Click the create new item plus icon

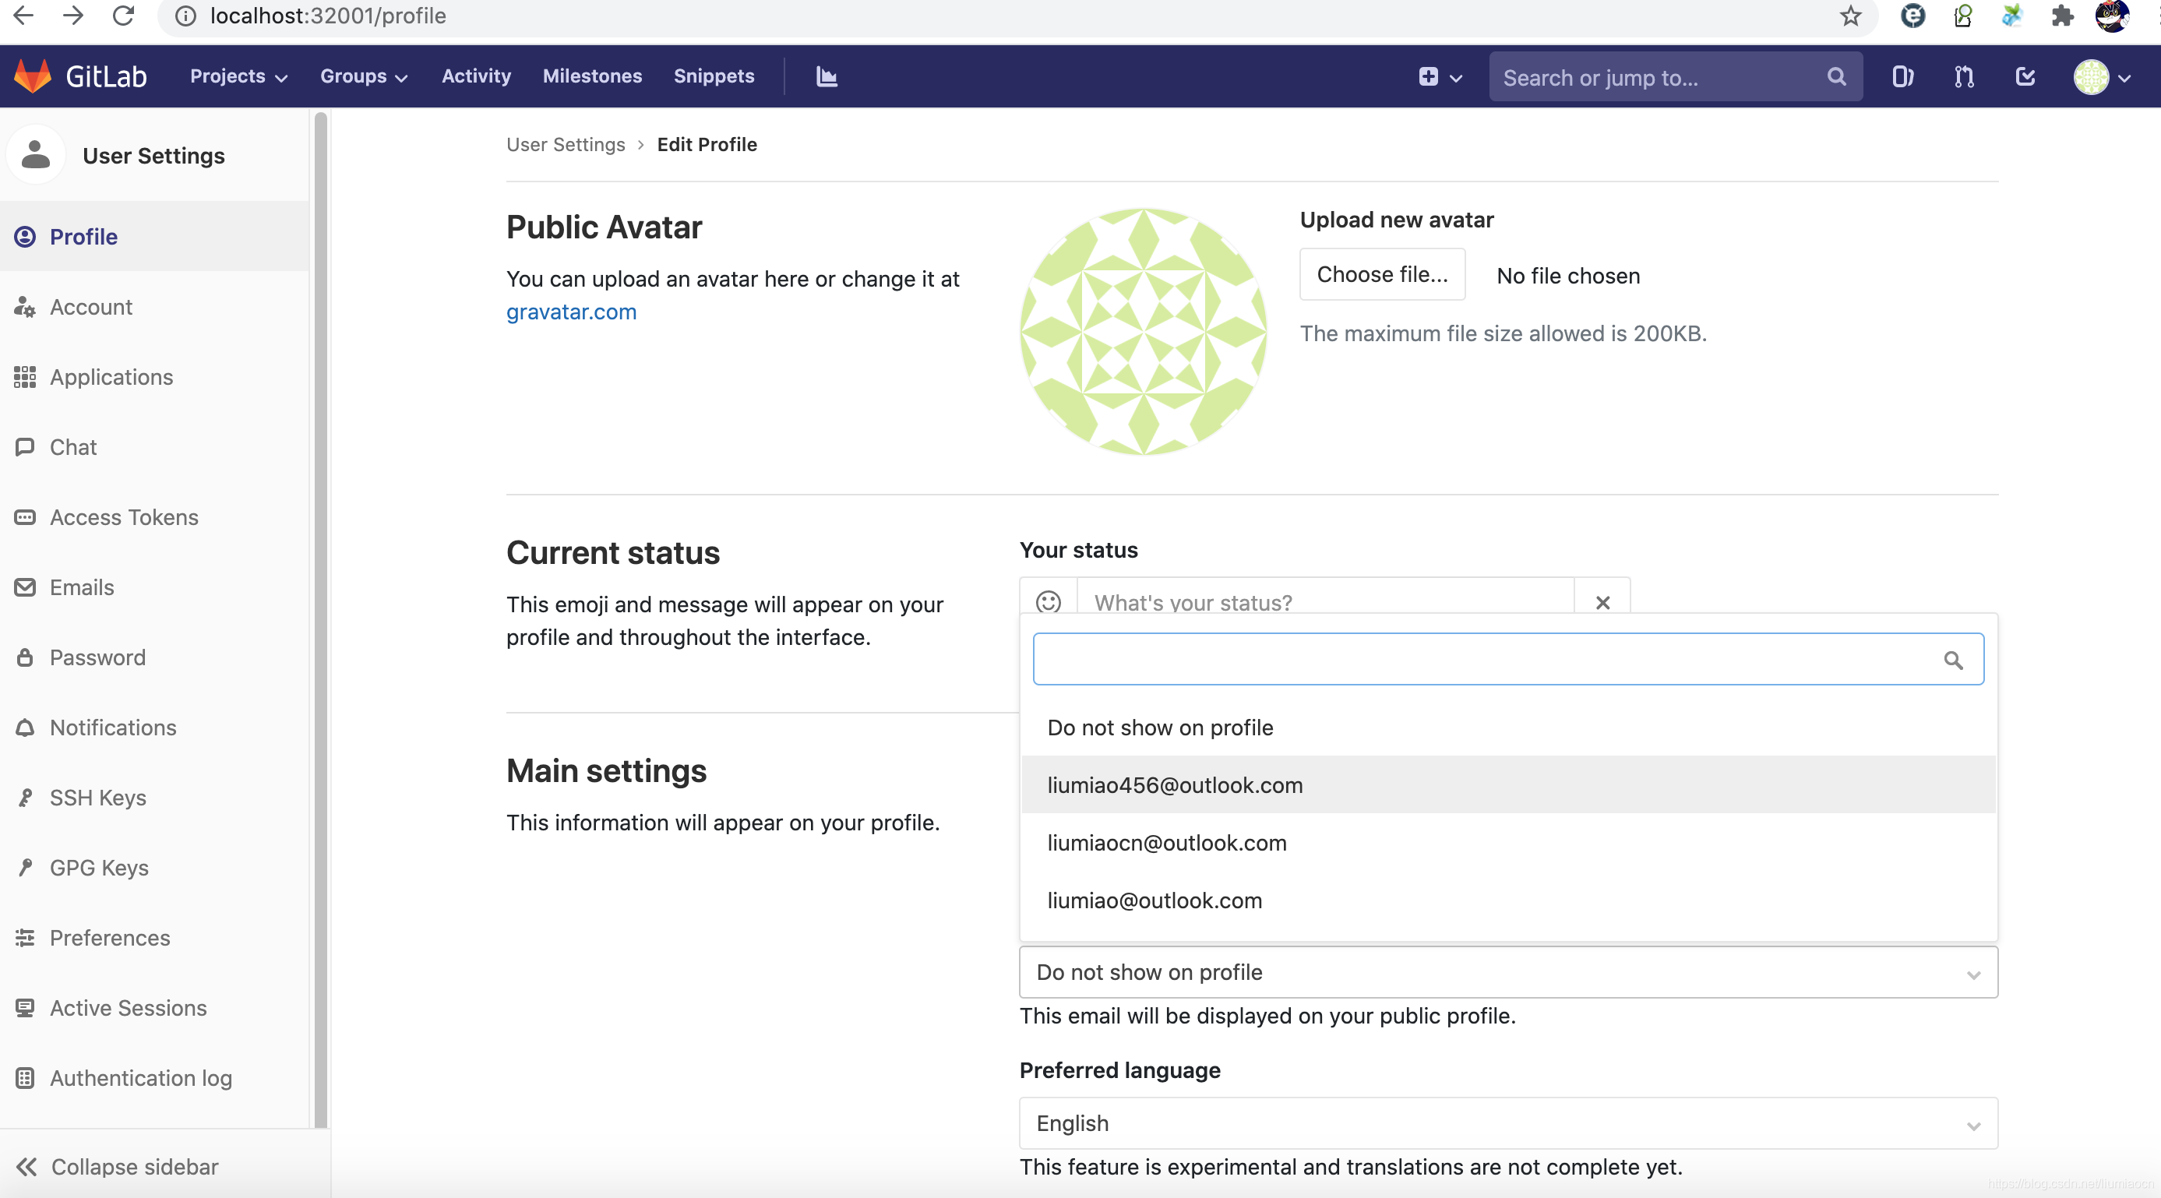coord(1428,76)
